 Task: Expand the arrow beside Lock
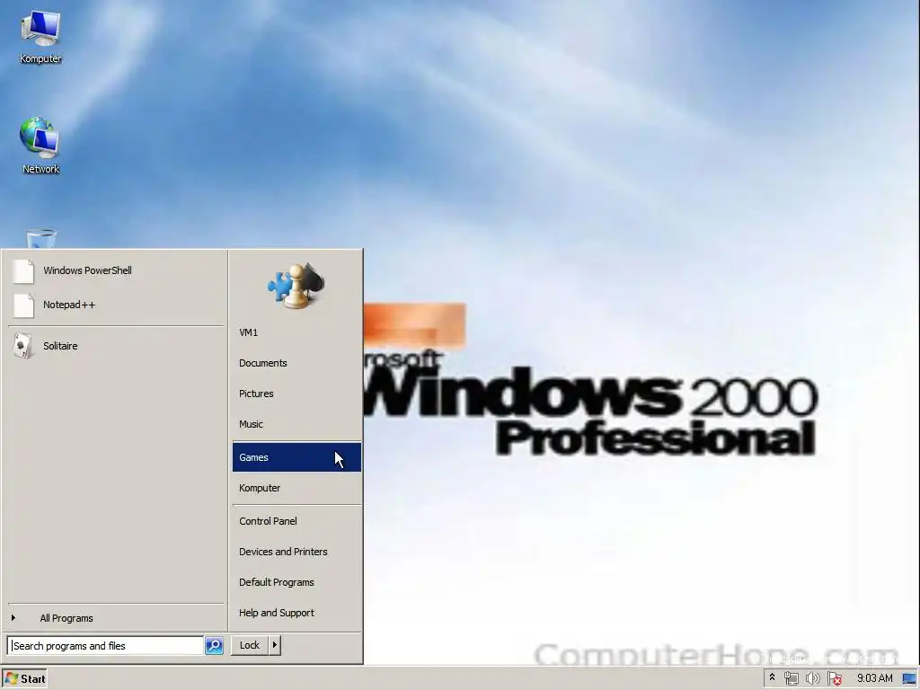[x=275, y=645]
